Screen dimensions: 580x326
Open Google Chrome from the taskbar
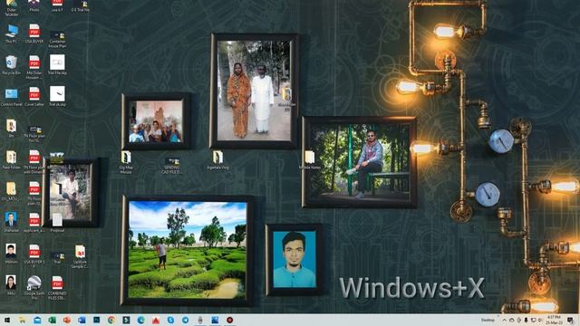coord(111,320)
